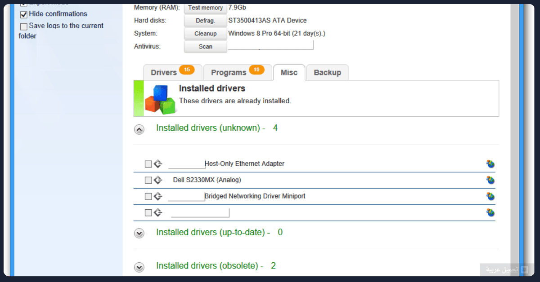Click the 15 badge on Drivers tab
Screen dimensions: 540x282
[186, 70]
